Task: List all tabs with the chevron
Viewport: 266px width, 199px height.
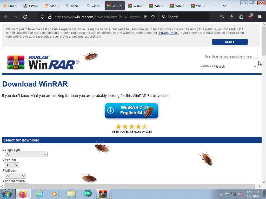Action: pyautogui.click(x=224, y=6)
